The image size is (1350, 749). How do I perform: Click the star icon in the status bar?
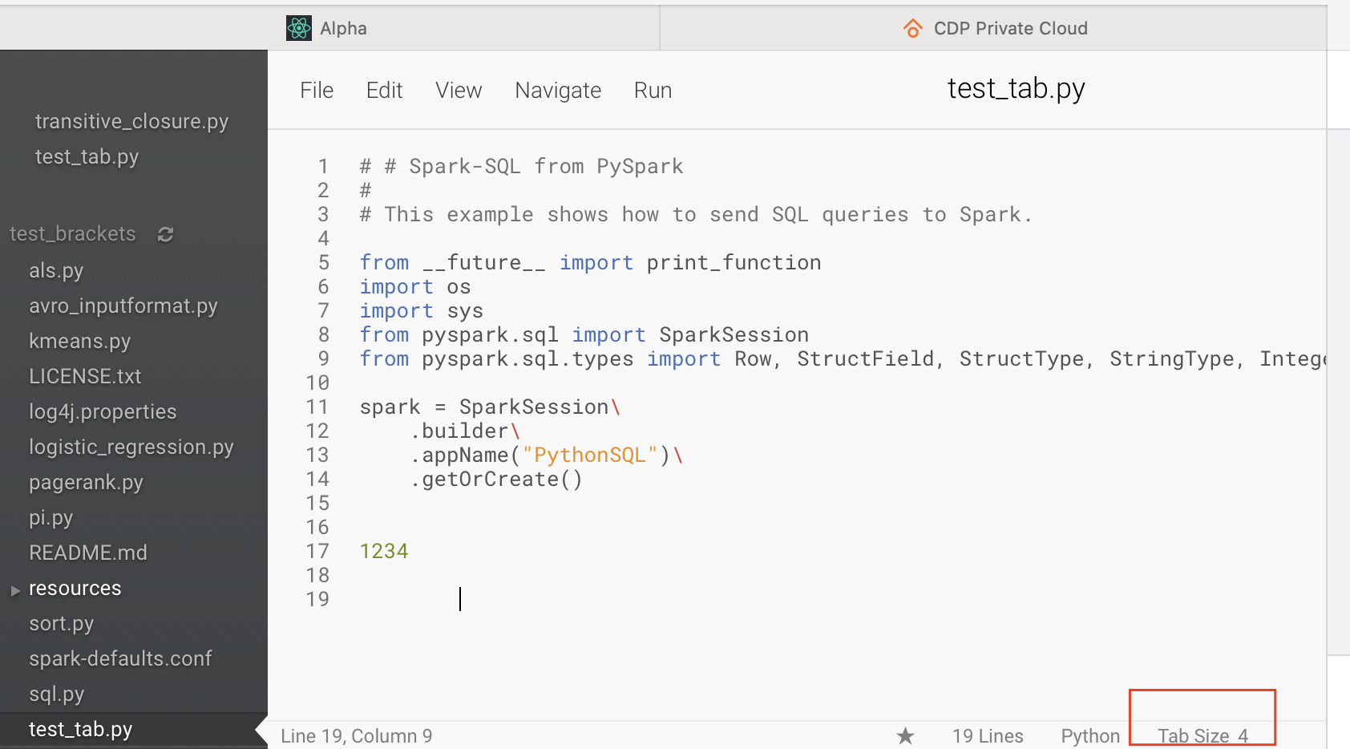point(905,735)
